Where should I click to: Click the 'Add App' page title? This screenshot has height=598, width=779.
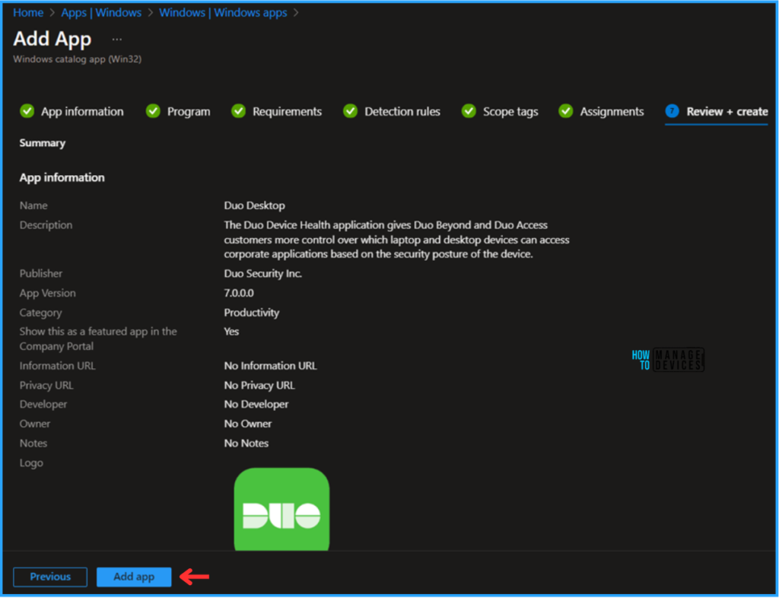pyautogui.click(x=52, y=39)
